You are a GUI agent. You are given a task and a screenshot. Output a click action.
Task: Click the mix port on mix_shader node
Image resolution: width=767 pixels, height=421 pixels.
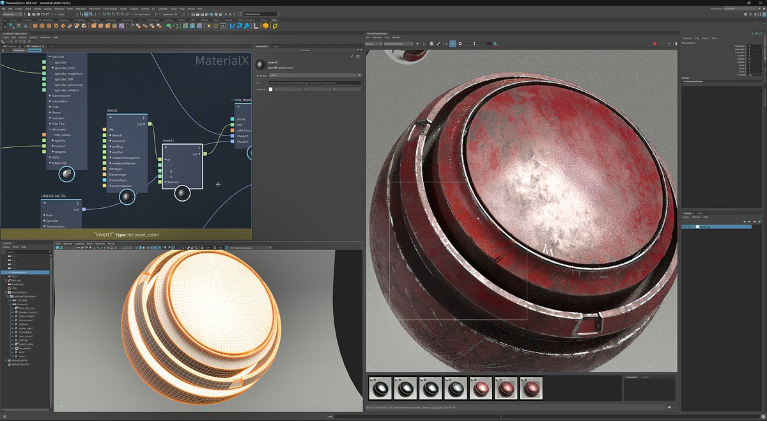tap(231, 125)
